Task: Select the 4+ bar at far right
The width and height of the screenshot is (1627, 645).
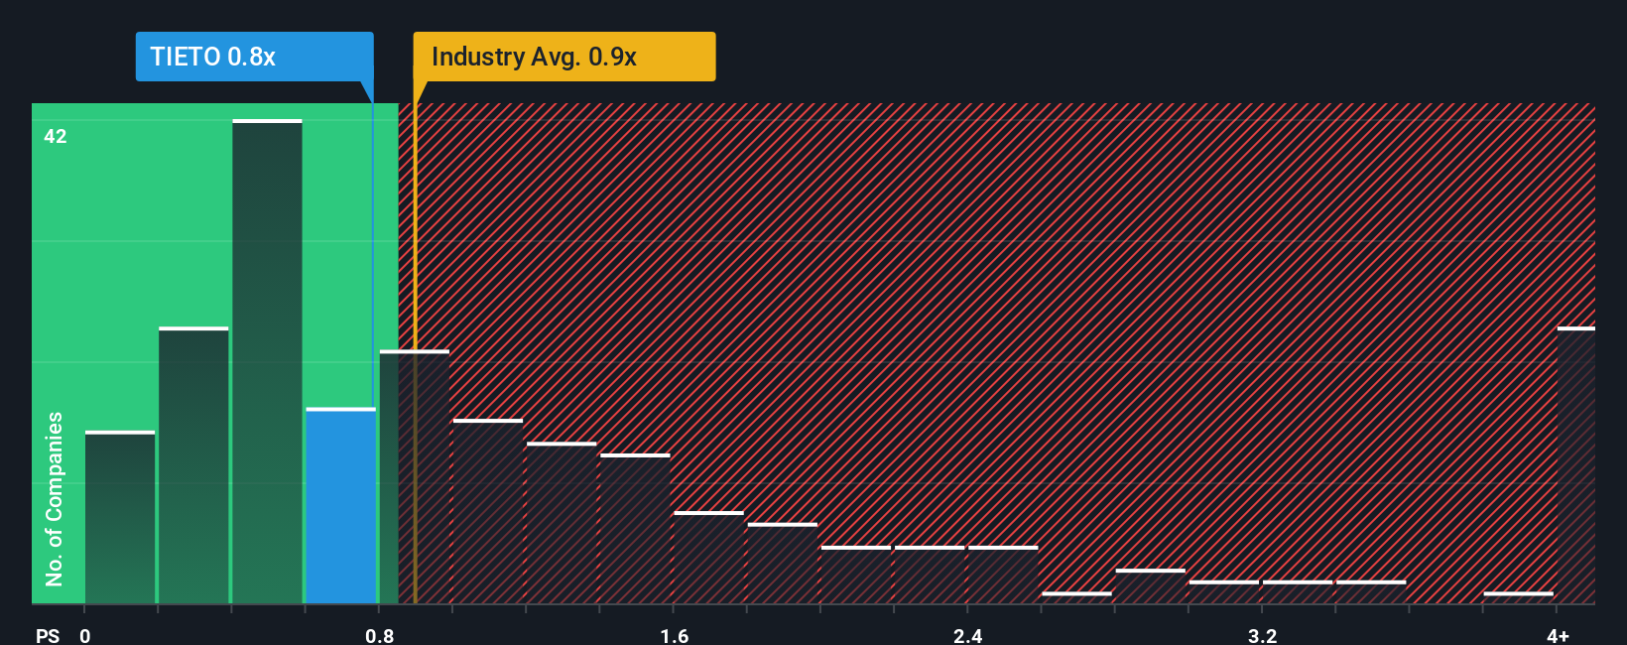Action: pos(1575,465)
